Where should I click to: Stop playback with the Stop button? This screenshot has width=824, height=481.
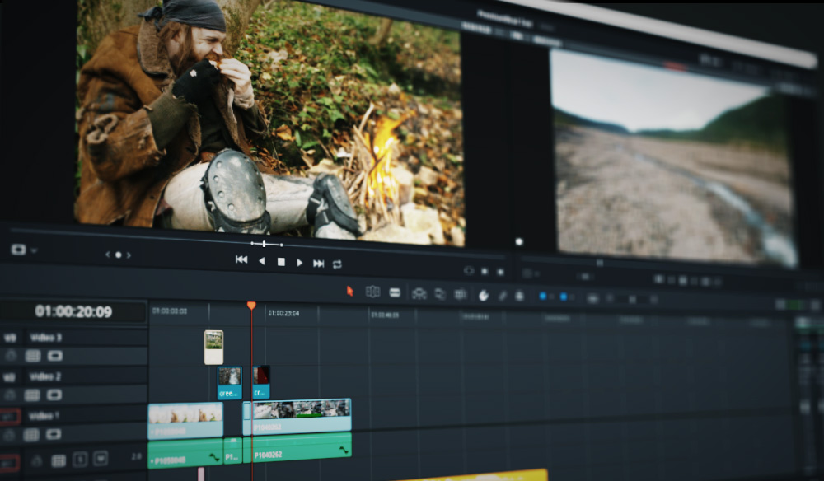(x=281, y=261)
